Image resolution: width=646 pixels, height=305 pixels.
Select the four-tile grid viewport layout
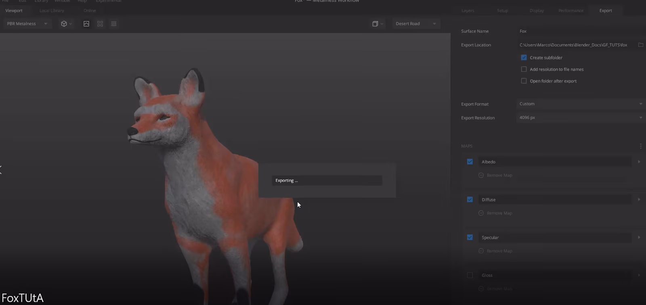coord(100,24)
